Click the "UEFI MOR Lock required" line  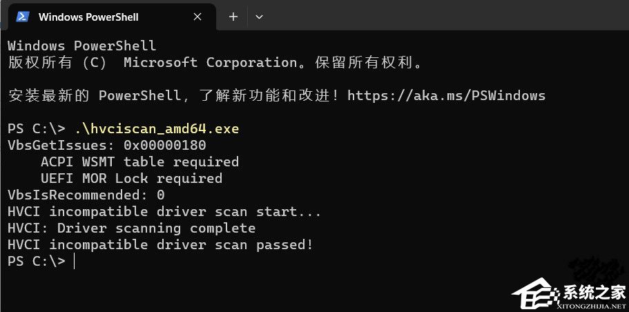[x=131, y=179]
